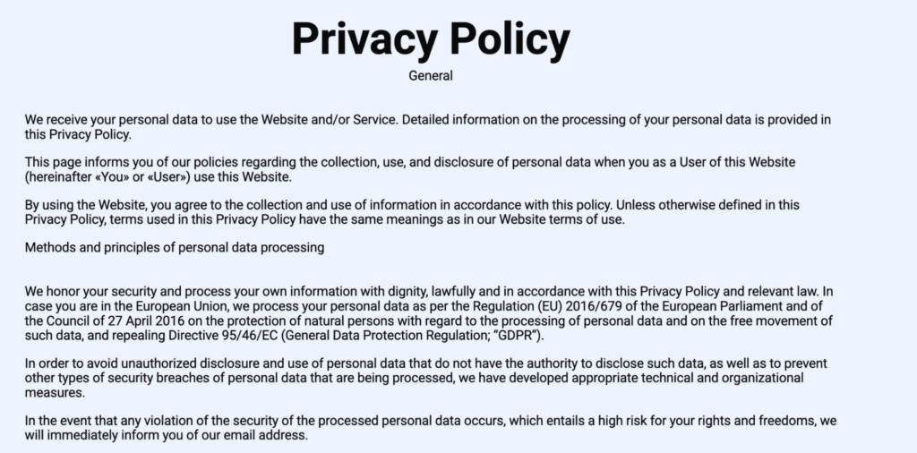Click the paragraph starting 'This page informs you'
This screenshot has height=453, width=917.
pyautogui.click(x=410, y=169)
